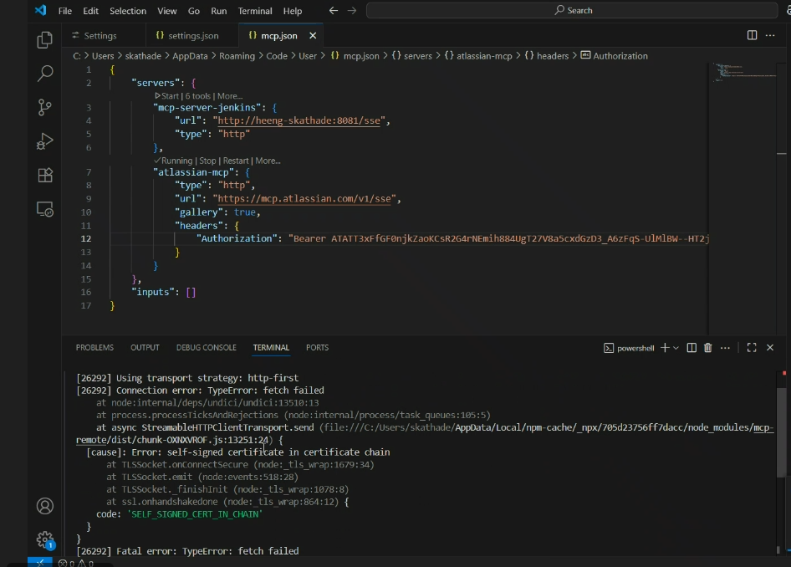The height and width of the screenshot is (567, 791).
Task: Open the Manage gear icon
Action: 44,539
